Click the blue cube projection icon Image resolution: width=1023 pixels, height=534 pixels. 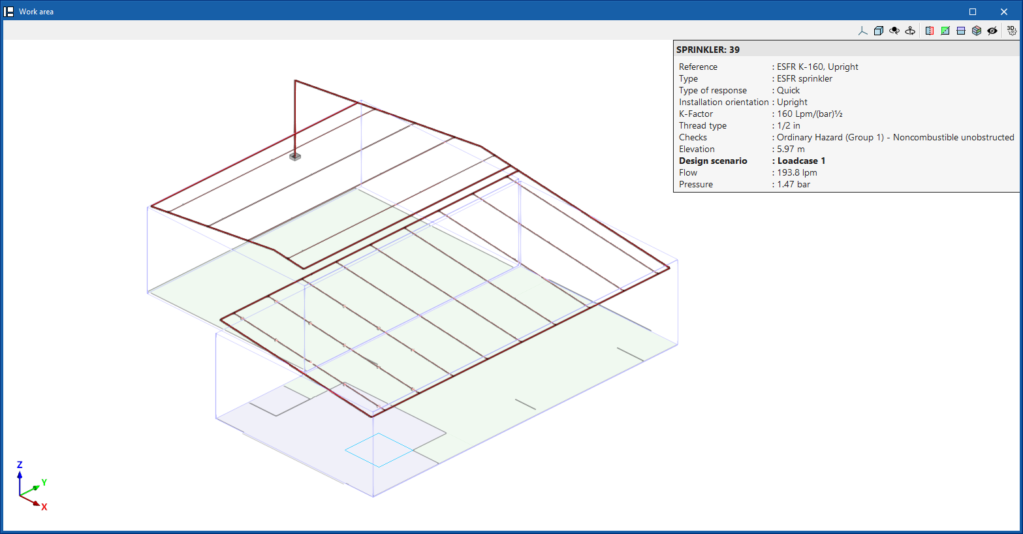coord(879,31)
